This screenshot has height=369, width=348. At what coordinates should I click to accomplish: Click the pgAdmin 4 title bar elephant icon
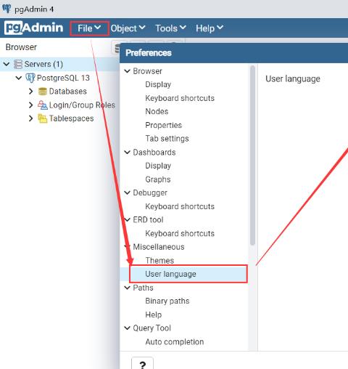point(7,9)
